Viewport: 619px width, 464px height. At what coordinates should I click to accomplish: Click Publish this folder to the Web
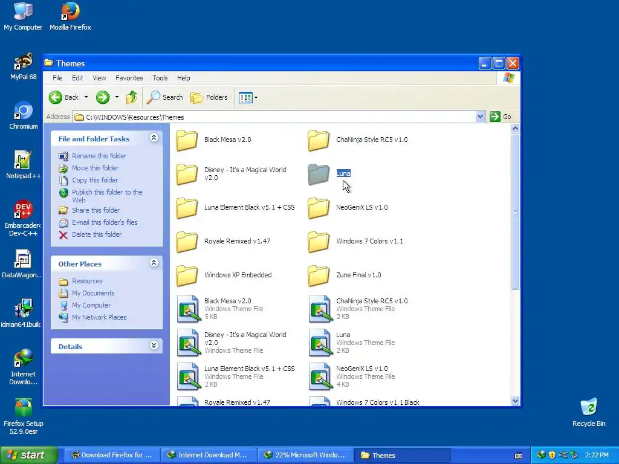point(107,196)
